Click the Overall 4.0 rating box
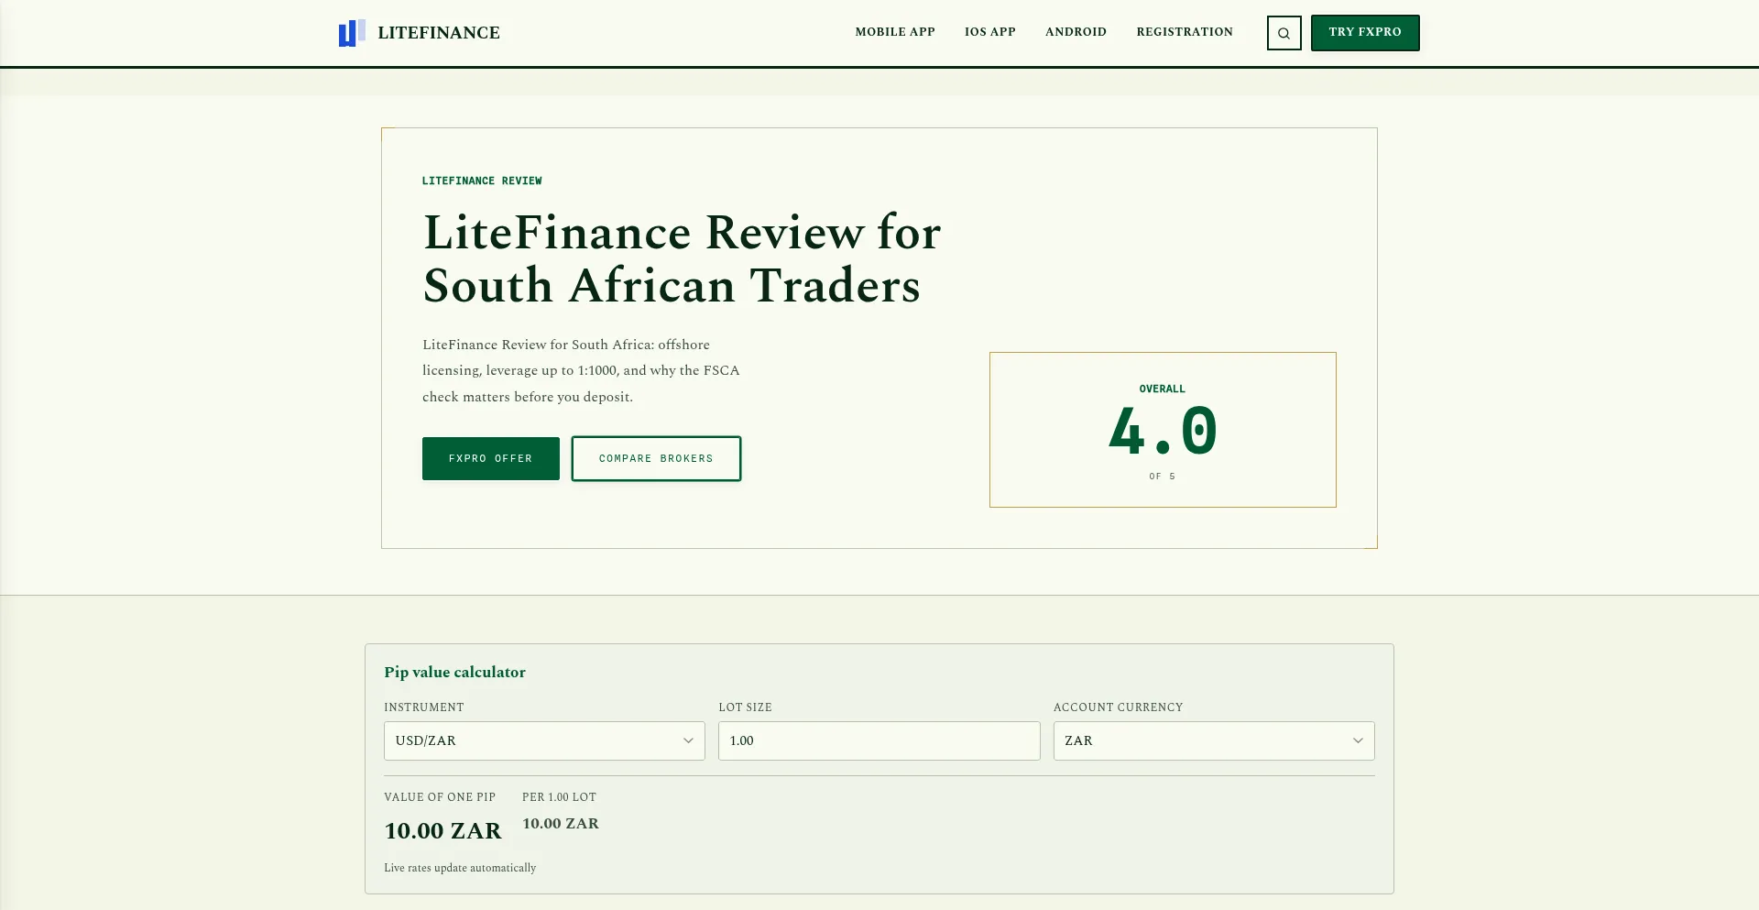This screenshot has width=1759, height=910. point(1163,430)
